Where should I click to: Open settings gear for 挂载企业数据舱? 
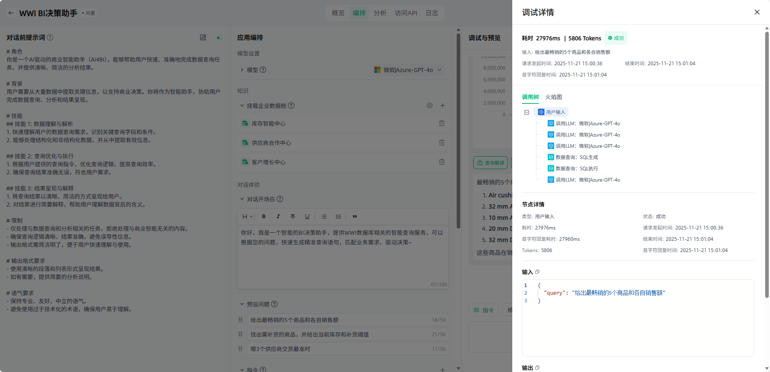[430, 105]
